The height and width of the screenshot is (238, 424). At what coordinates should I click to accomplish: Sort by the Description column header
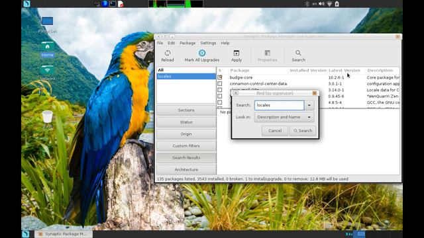[380, 70]
